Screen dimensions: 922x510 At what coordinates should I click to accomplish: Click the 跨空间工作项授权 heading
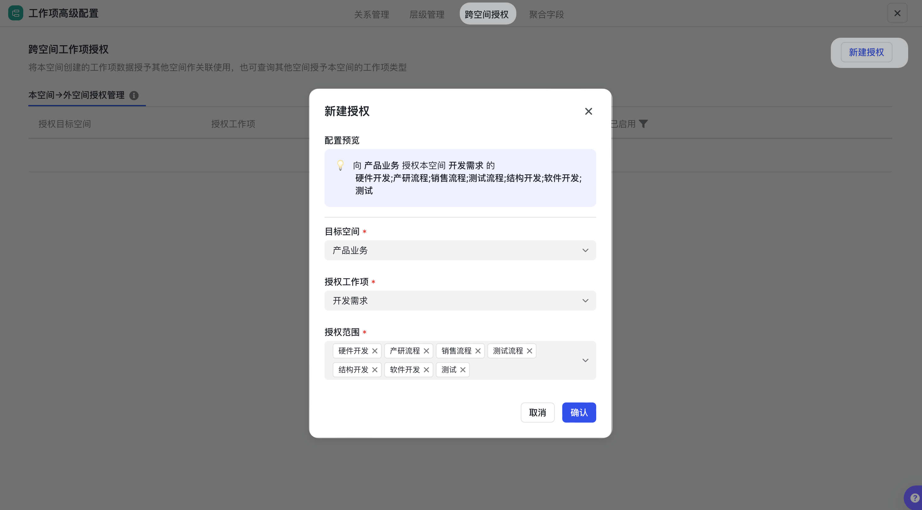(68, 49)
